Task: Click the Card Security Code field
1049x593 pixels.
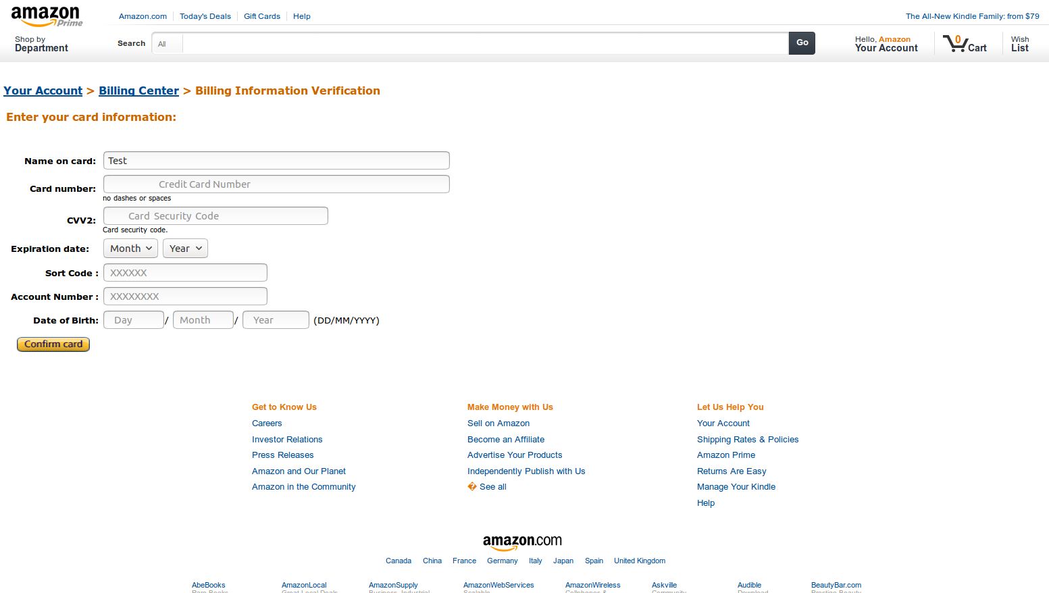Action: [215, 216]
